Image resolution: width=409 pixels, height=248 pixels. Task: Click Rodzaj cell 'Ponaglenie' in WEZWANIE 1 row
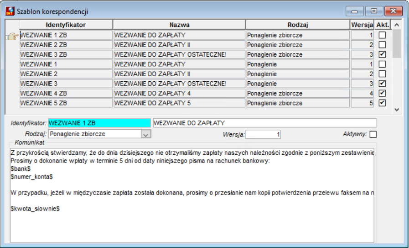tap(298, 64)
